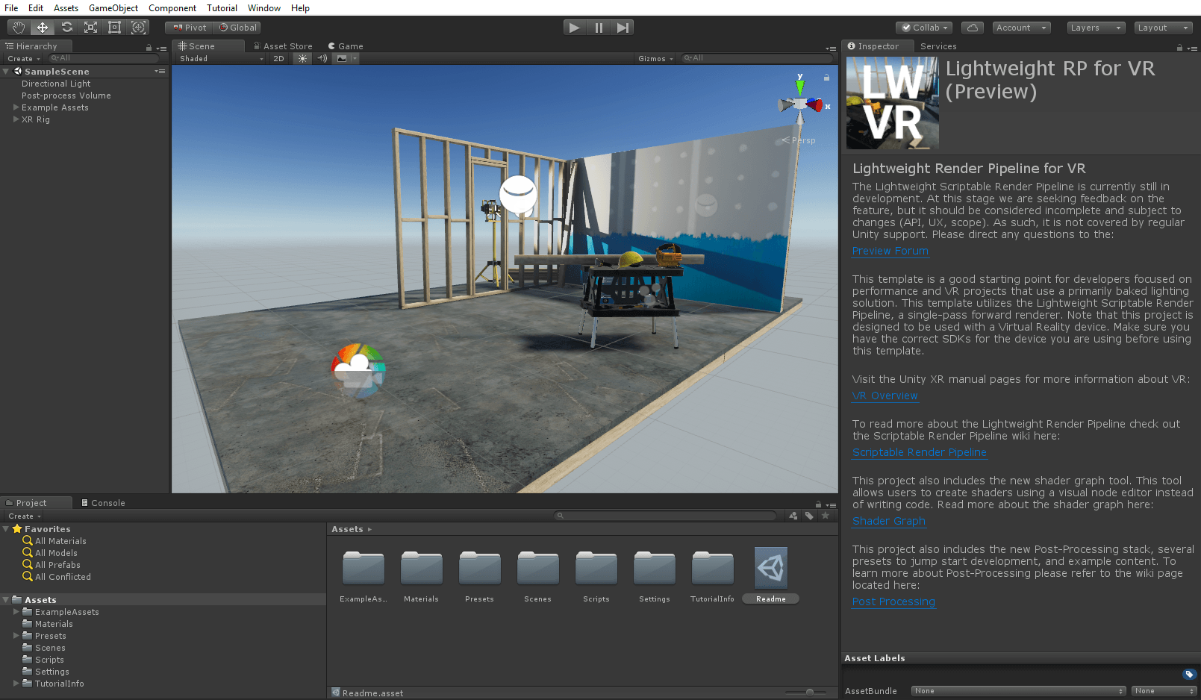
Task: Open the Gizmos dropdown
Action: (x=655, y=58)
